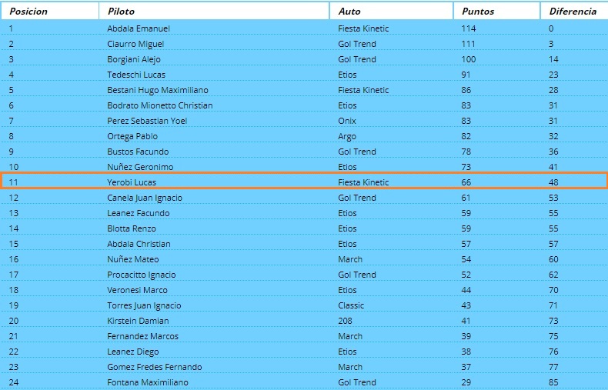
Task: Click the 208 car for Kirstein Damian
Action: tap(345, 321)
